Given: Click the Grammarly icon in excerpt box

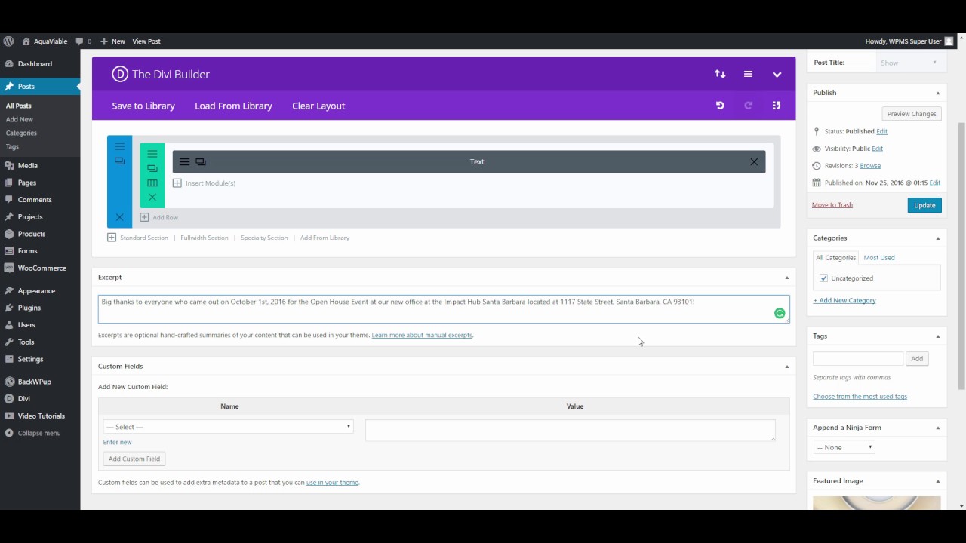Looking at the screenshot, I should click(780, 313).
